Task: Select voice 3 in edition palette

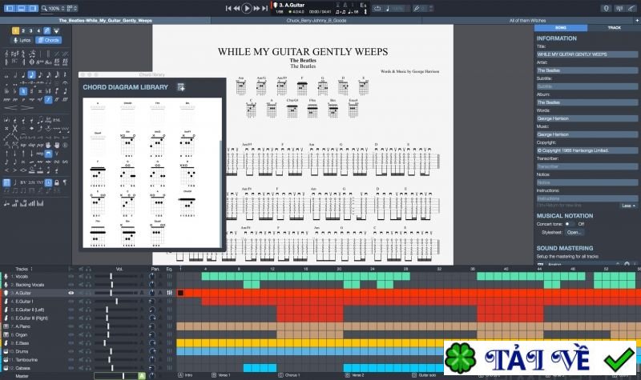Action: pyautogui.click(x=31, y=30)
